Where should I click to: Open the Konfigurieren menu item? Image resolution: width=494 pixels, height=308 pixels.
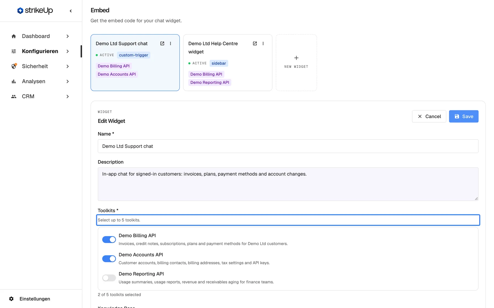(40, 51)
